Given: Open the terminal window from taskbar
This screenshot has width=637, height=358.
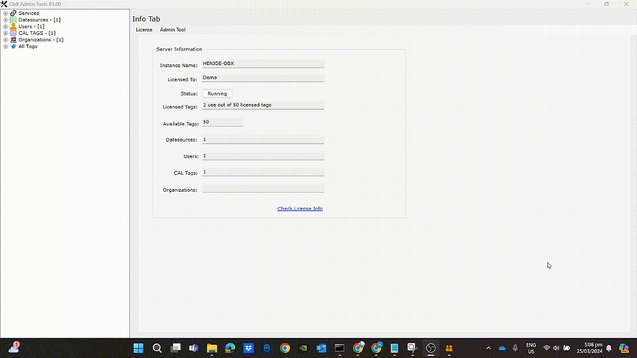Looking at the screenshot, I should (x=339, y=348).
